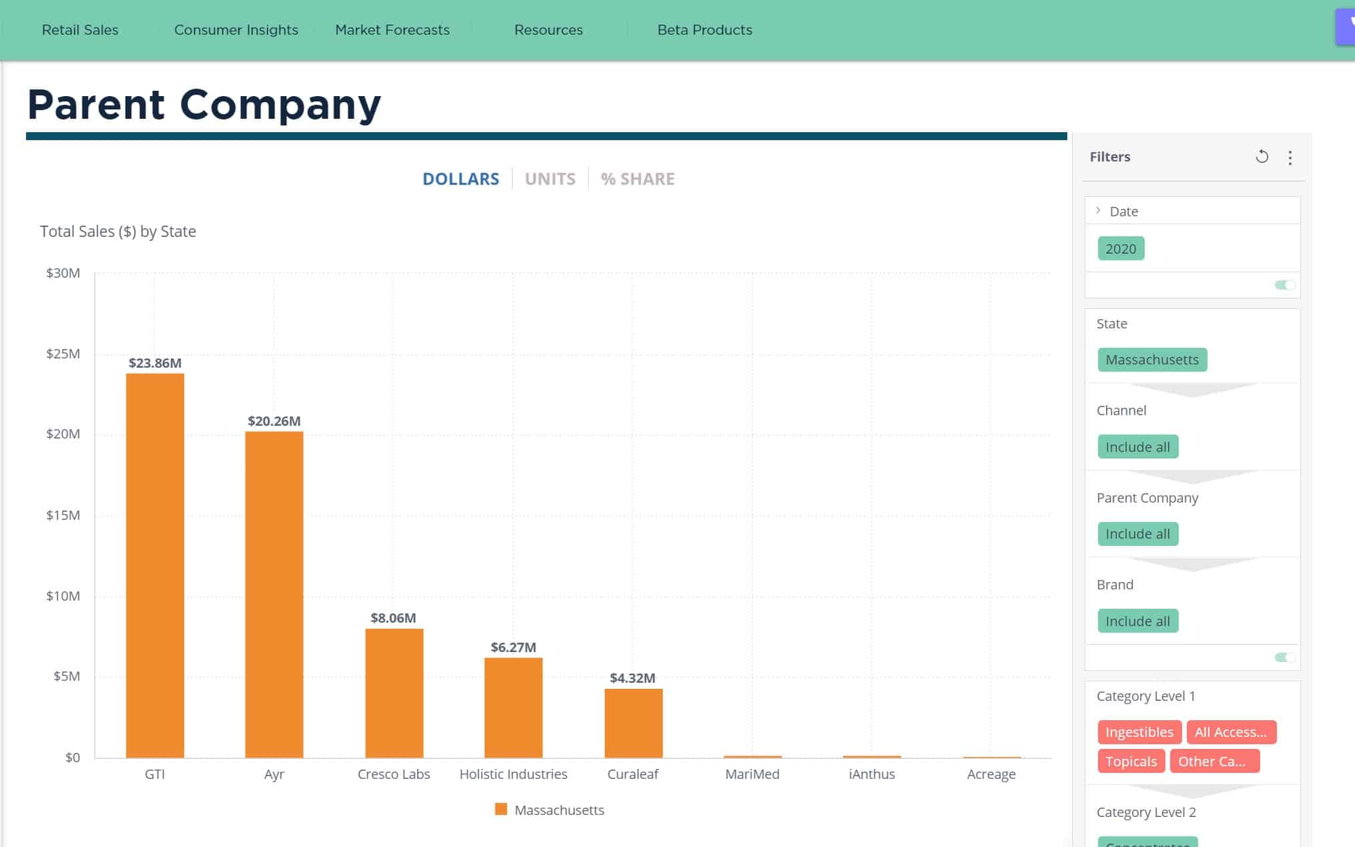Select the 2020 date filter chip
Viewport: 1355px width, 847px height.
[1121, 248]
